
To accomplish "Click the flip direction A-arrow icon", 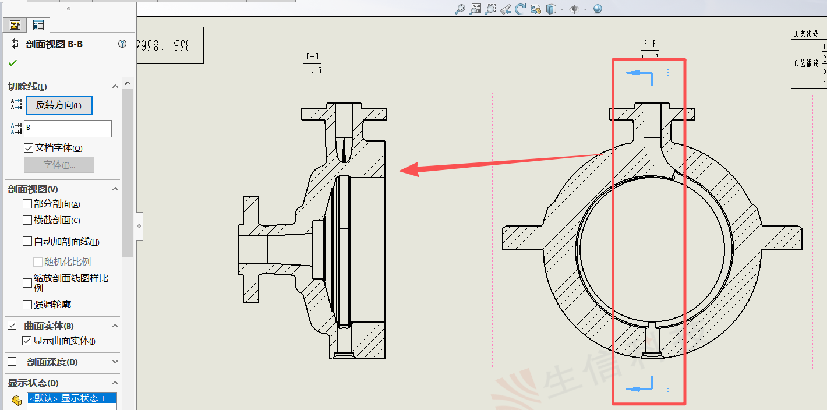I will (16, 105).
